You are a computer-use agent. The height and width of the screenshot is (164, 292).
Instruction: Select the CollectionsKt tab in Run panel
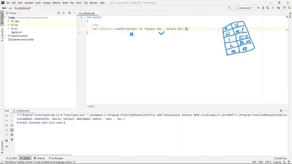tap(23, 111)
